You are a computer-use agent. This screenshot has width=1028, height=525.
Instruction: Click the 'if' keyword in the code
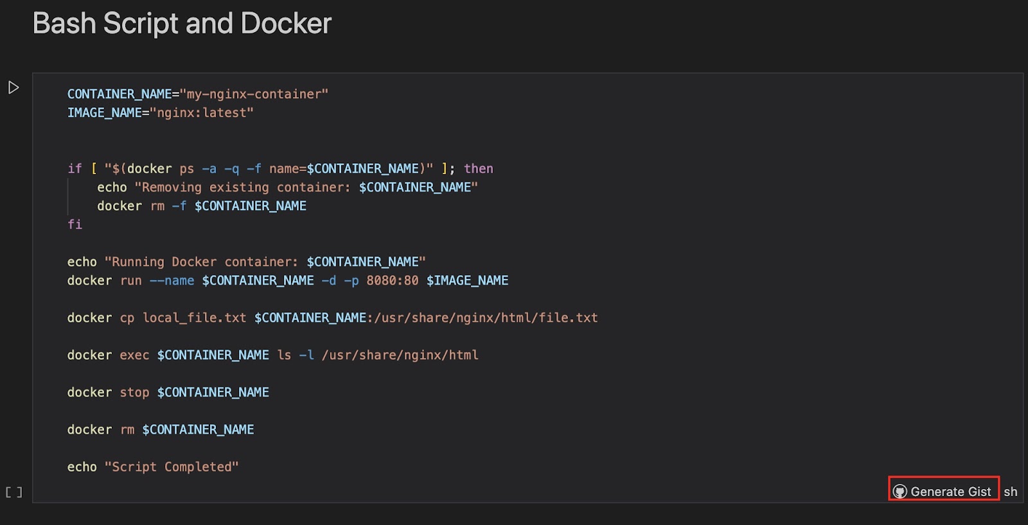75,169
